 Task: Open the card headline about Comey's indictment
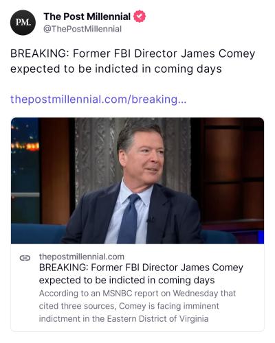(141, 274)
